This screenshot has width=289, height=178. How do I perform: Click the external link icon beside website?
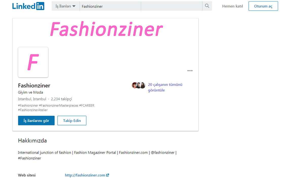pyautogui.click(x=108, y=175)
